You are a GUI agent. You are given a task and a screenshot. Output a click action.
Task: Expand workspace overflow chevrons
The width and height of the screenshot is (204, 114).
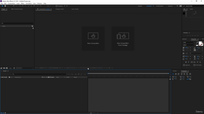(177, 6)
